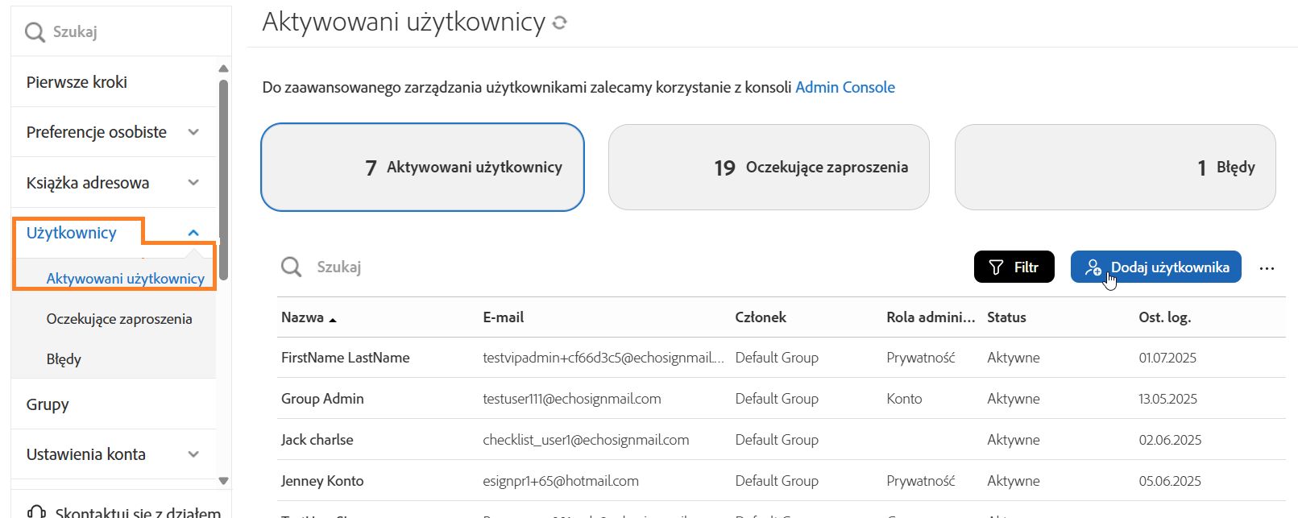Click the date 02.06.2025
The height and width of the screenshot is (518, 1298).
point(1170,440)
